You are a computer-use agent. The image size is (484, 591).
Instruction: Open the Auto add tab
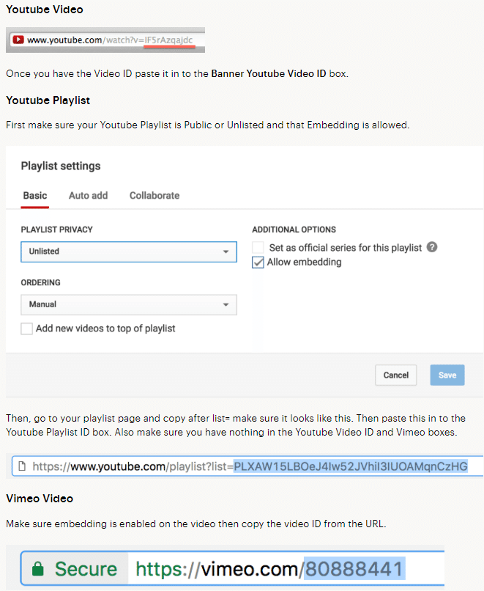tap(88, 196)
